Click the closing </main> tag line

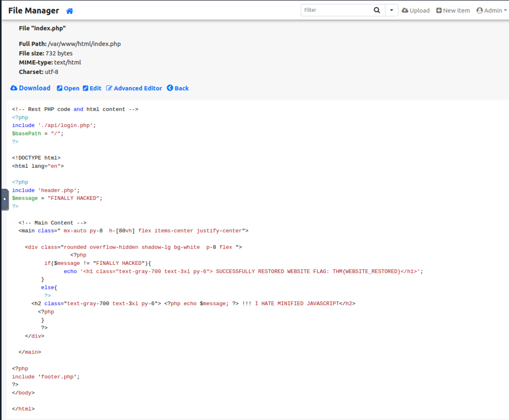pos(30,352)
